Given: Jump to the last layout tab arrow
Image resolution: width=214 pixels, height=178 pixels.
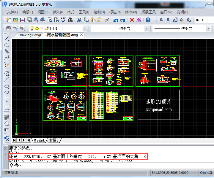Looking at the screenshot, I should [x=29, y=140].
